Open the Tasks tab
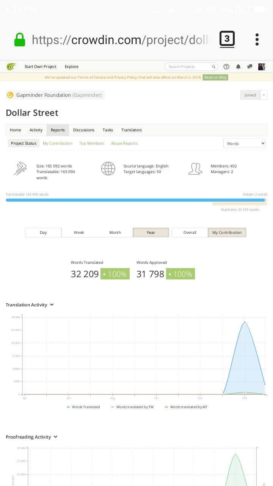Image resolution: width=273 pixels, height=486 pixels. pyautogui.click(x=108, y=130)
